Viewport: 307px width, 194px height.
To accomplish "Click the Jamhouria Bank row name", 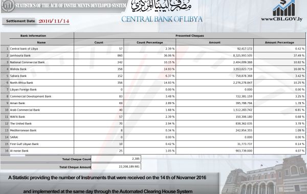I will click(x=20, y=56).
